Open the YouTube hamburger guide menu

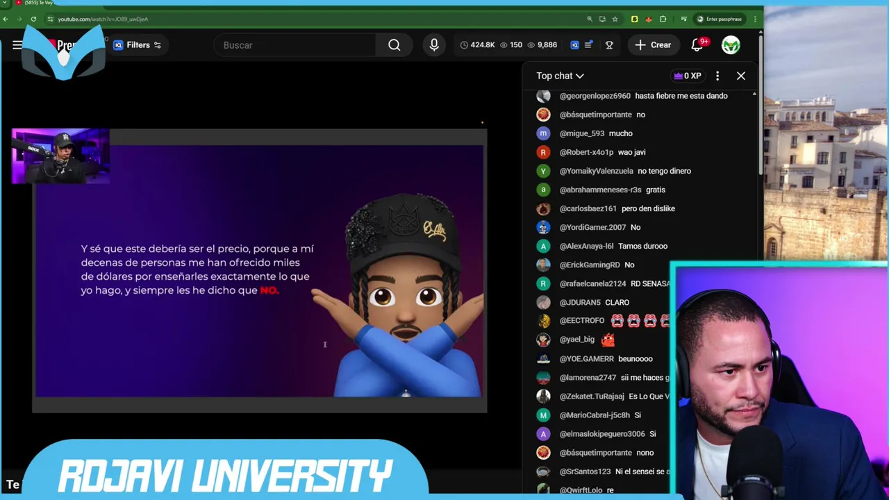pos(17,45)
